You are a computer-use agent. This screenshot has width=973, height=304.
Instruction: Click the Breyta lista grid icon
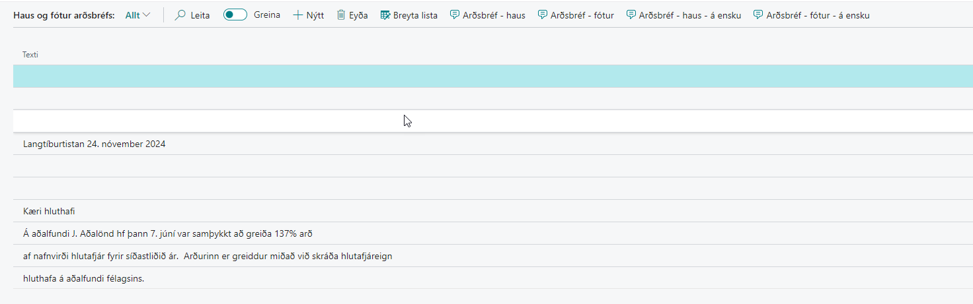pos(385,15)
